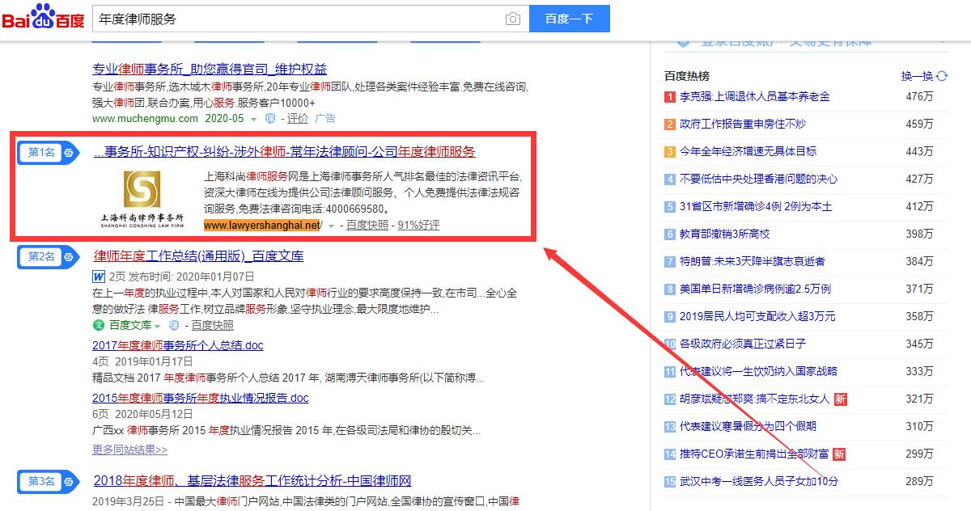Open hot topic 李克强:上调退休人员基本养老金
The image size is (971, 511).
point(754,96)
